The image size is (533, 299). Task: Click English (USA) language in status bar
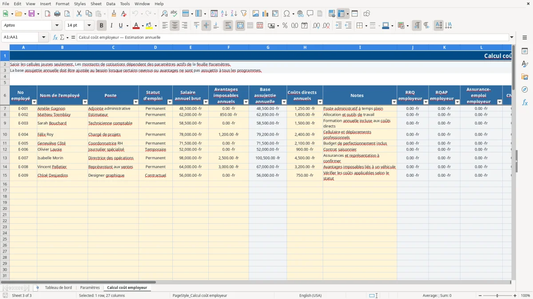click(310, 295)
